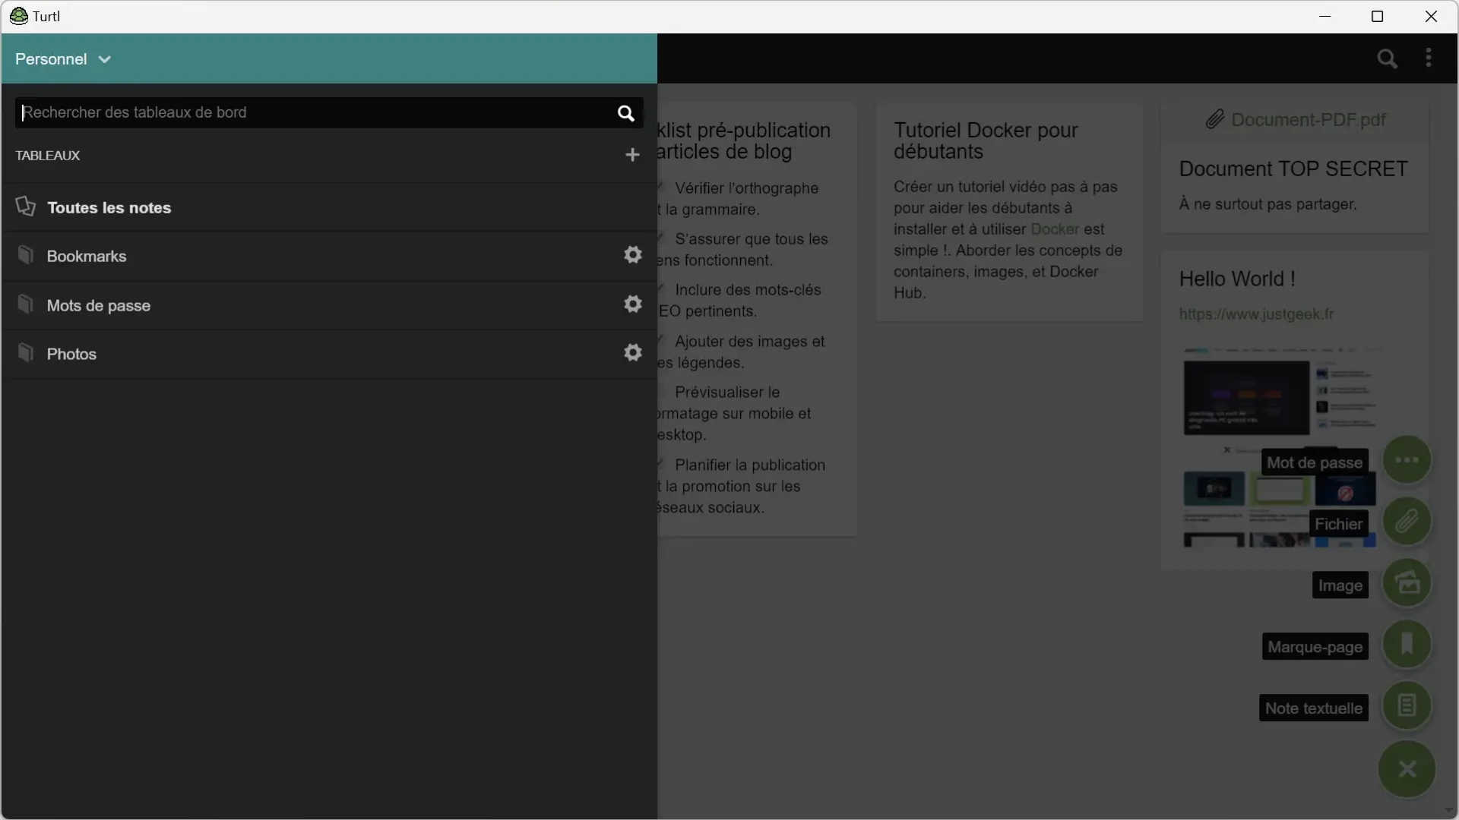Add a new board with plus icon
The image size is (1459, 820).
click(x=632, y=155)
